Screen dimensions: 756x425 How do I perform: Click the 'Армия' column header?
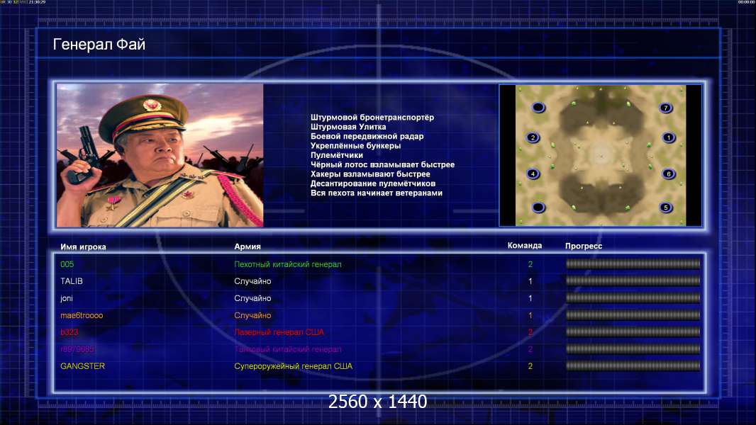coord(248,246)
